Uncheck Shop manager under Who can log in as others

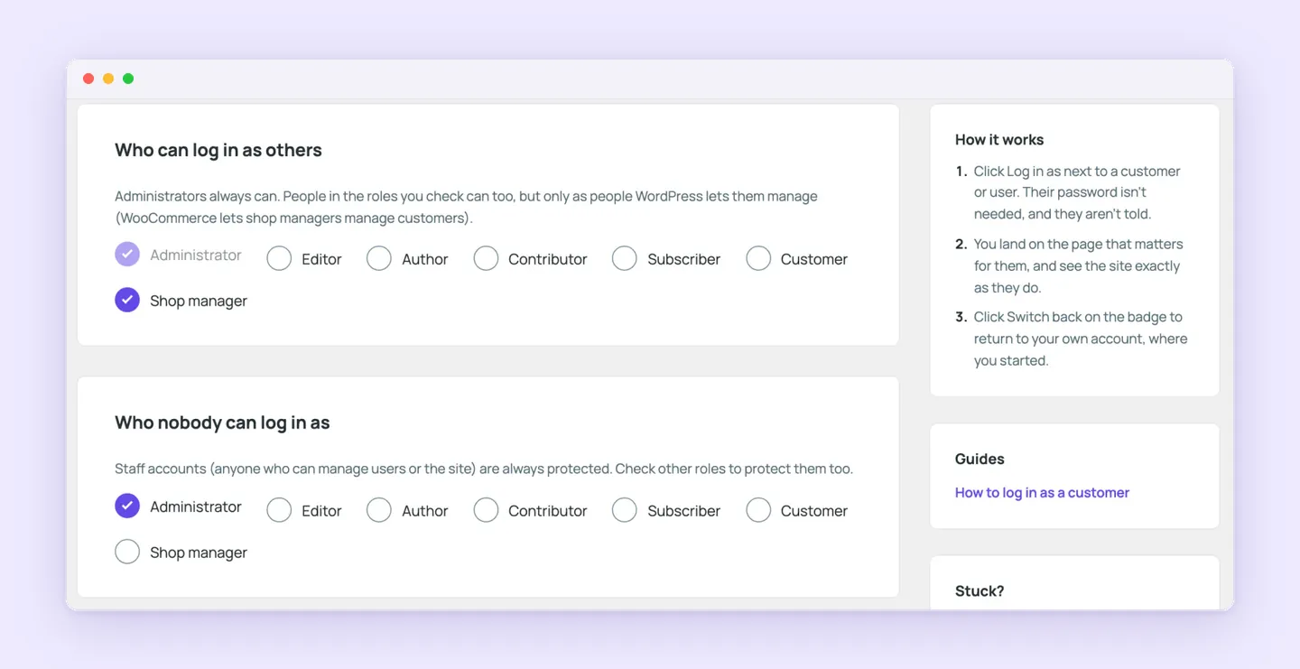(x=127, y=300)
